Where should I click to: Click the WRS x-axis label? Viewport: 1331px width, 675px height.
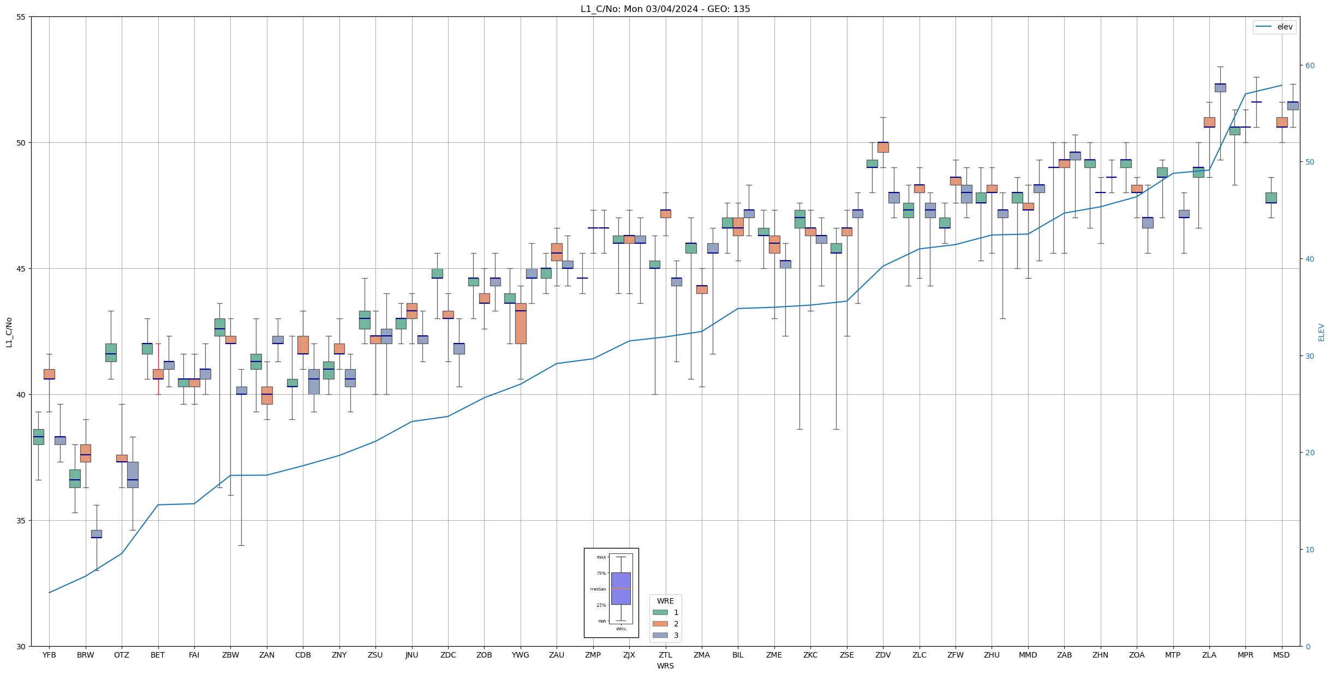(665, 666)
